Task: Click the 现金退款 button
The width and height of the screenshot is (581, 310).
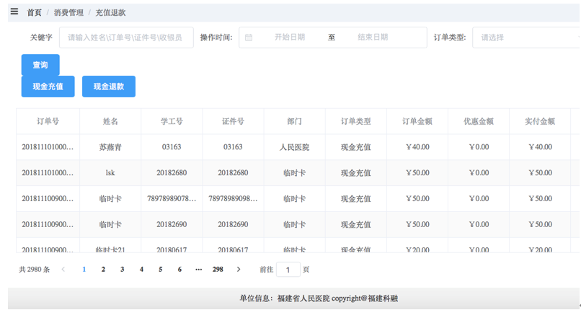Action: pyautogui.click(x=109, y=87)
